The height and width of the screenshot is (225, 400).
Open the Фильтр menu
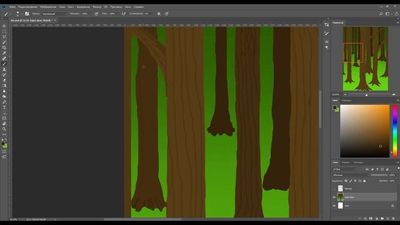97,7
